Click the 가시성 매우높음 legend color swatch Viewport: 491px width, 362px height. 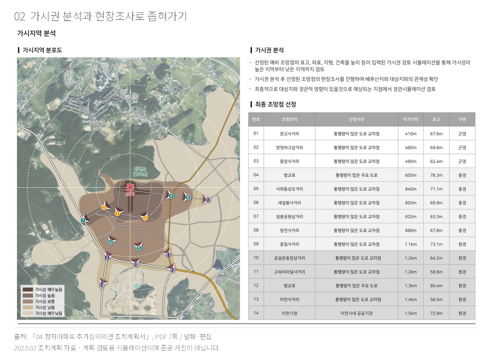[x=28, y=290]
